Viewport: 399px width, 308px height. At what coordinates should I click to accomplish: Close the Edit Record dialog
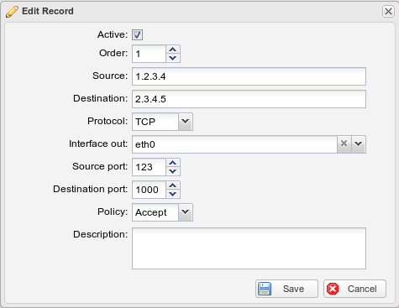click(388, 12)
